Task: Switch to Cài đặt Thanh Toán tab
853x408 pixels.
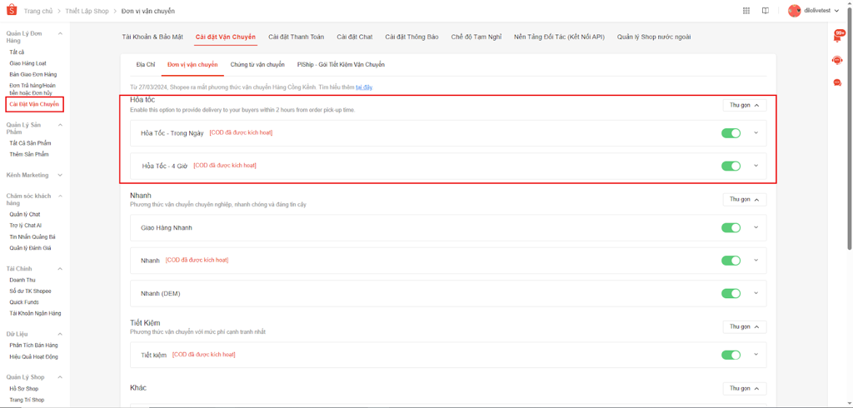Action: (x=296, y=37)
